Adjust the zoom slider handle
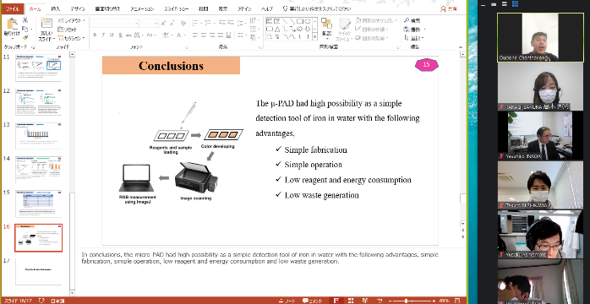The height and width of the screenshot is (304, 590). pyautogui.click(x=407, y=301)
